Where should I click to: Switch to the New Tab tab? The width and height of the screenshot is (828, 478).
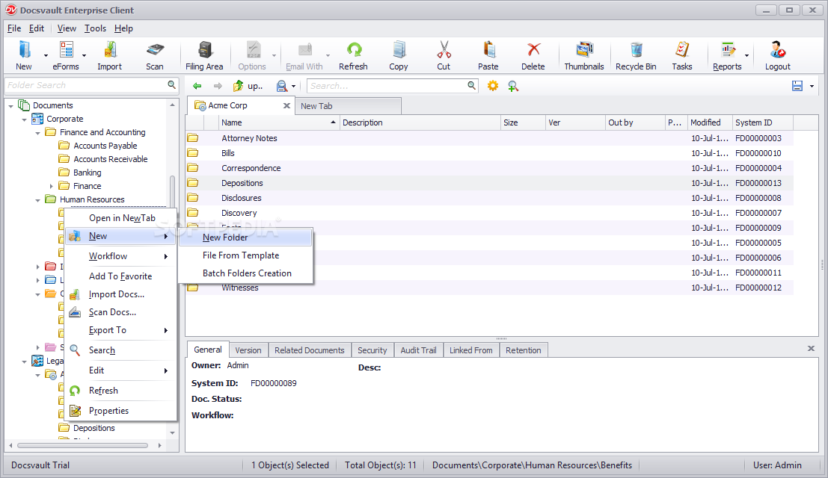pos(348,106)
